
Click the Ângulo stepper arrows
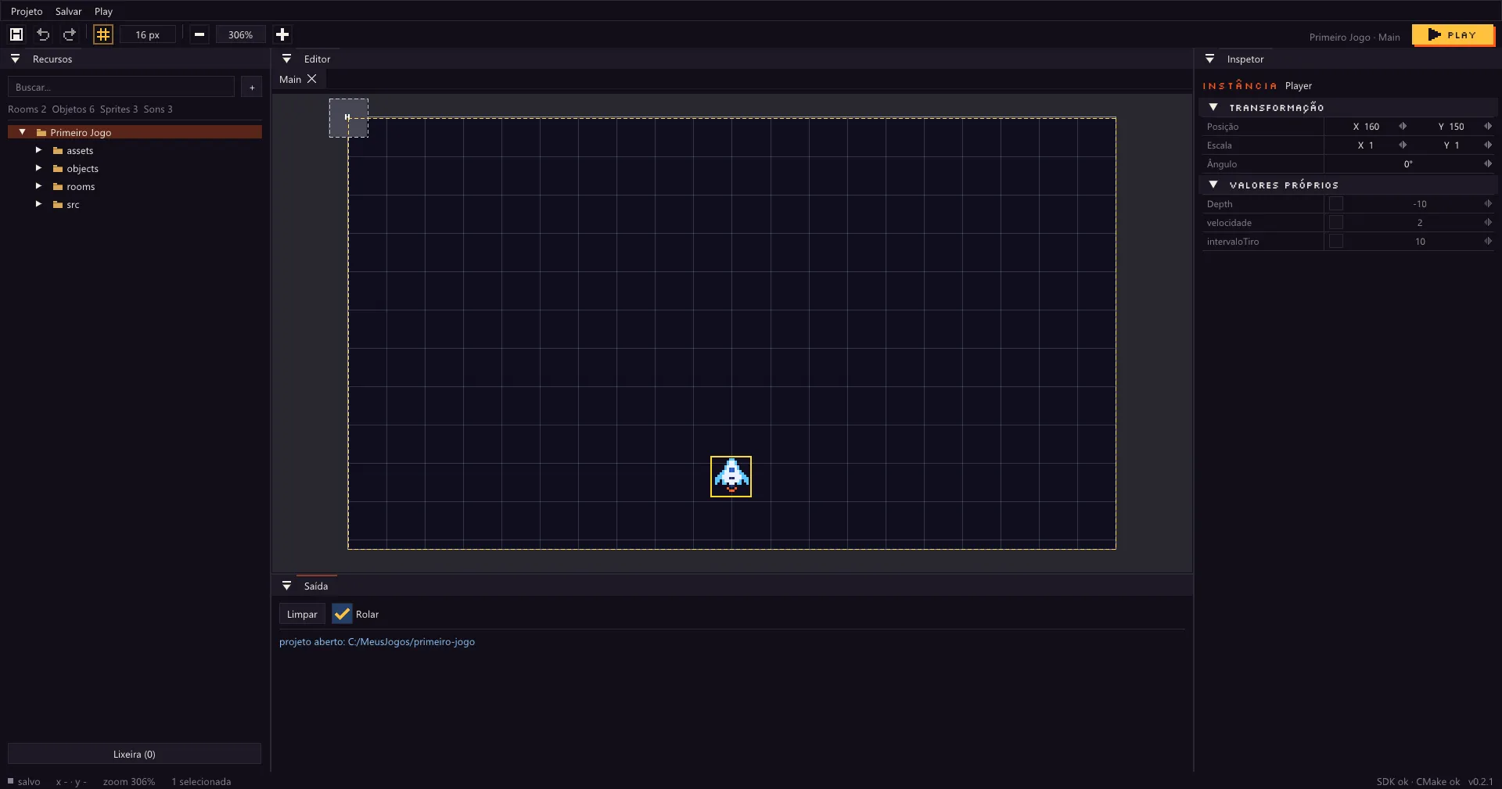(1488, 163)
